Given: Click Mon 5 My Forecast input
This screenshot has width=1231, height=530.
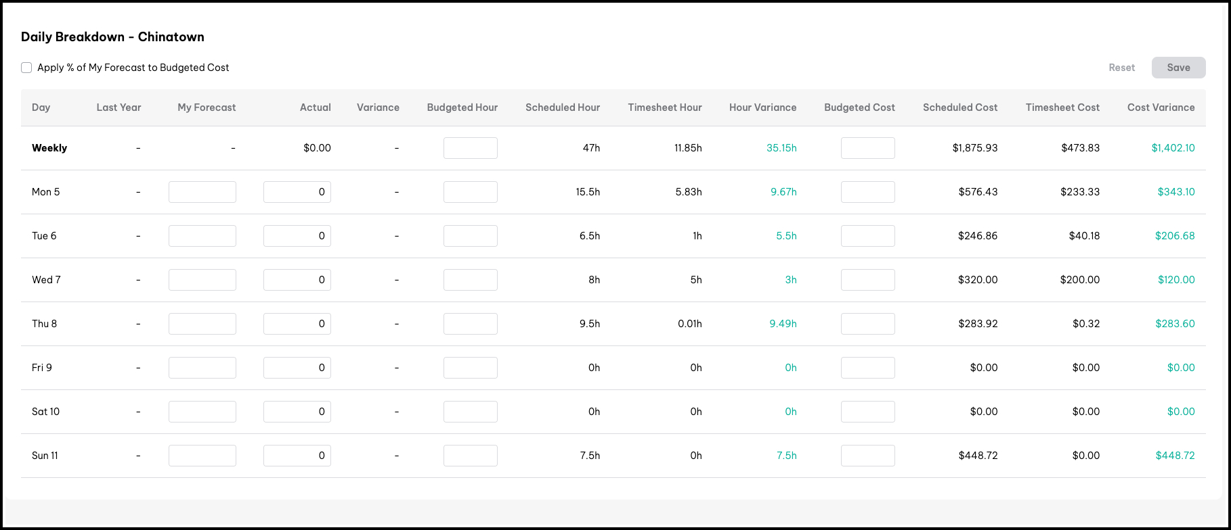Looking at the screenshot, I should [x=202, y=192].
